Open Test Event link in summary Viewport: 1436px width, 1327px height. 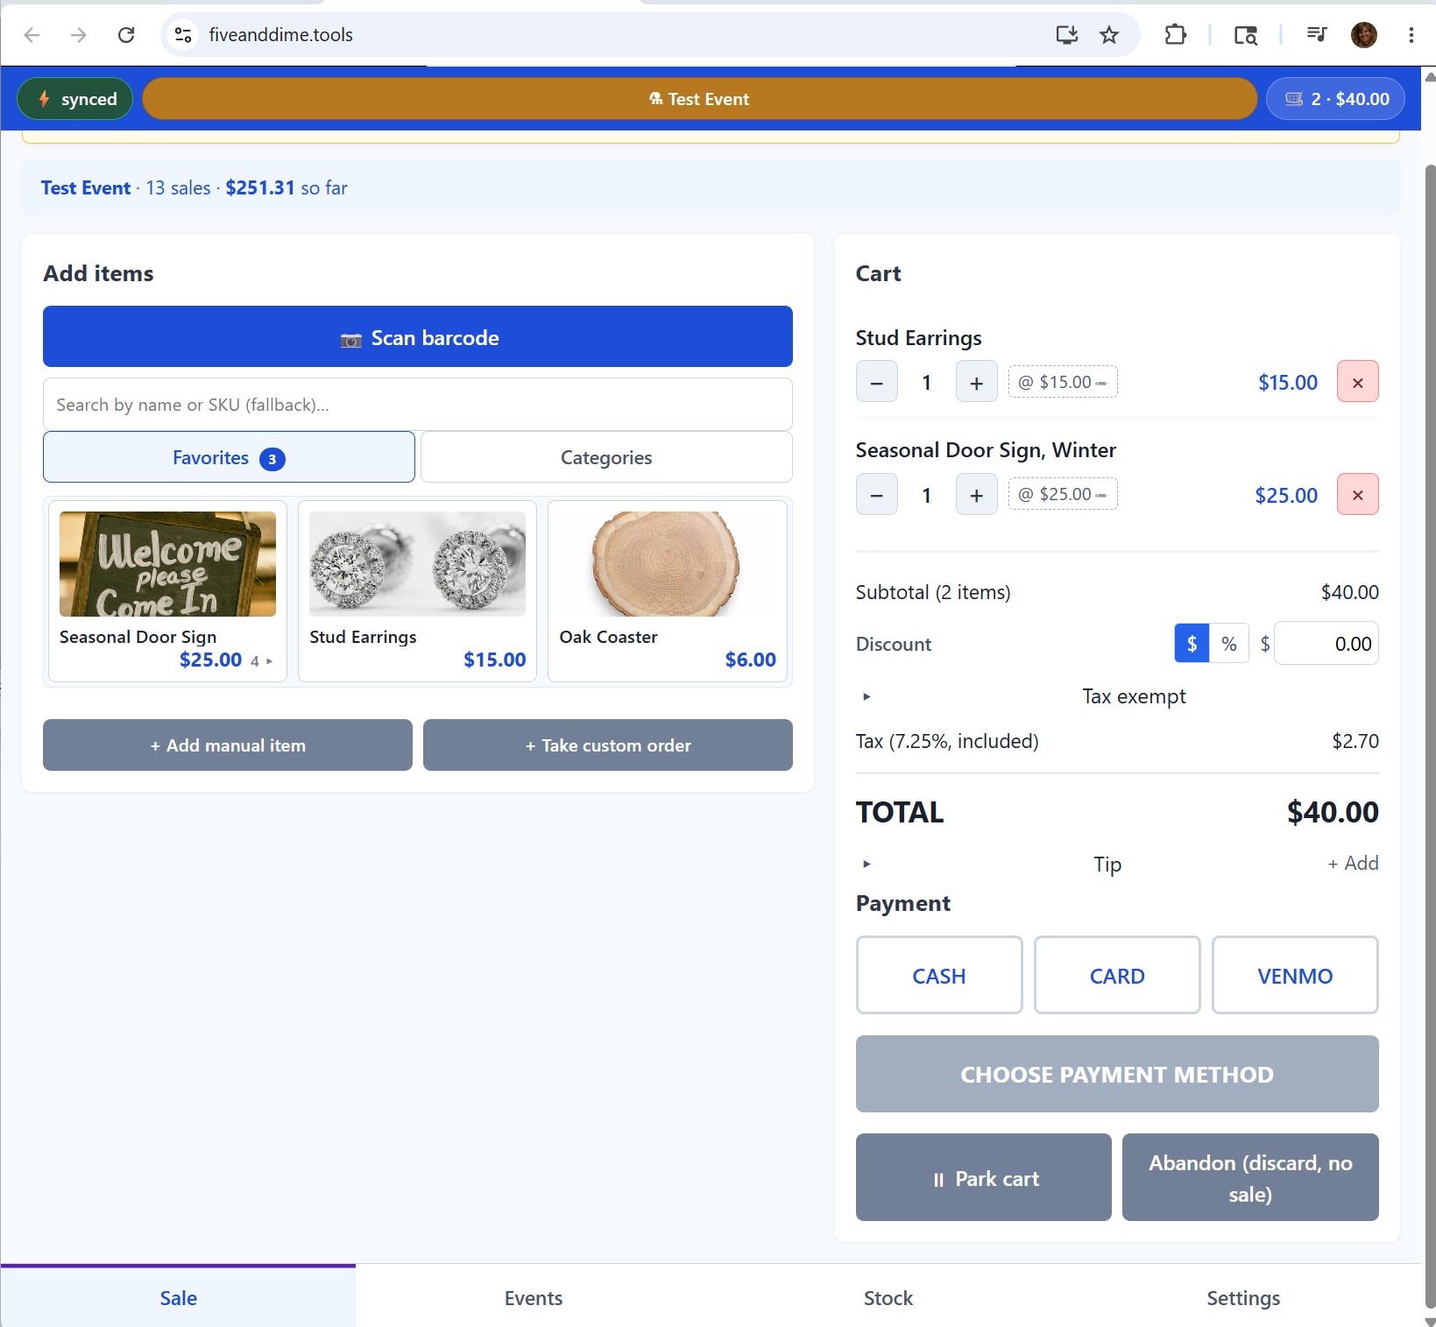(86, 188)
